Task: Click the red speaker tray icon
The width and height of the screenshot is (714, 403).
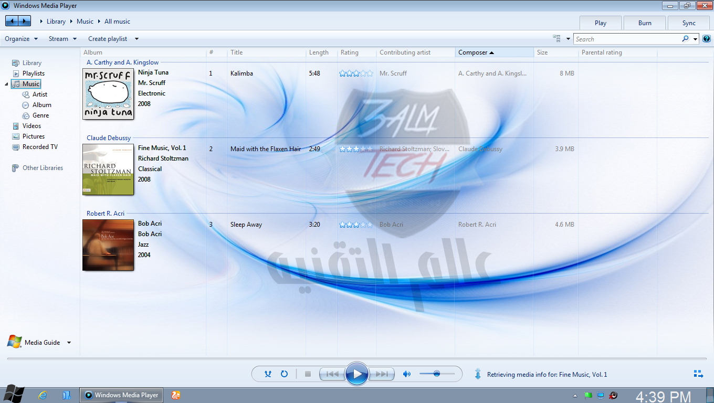Action: [x=613, y=395]
